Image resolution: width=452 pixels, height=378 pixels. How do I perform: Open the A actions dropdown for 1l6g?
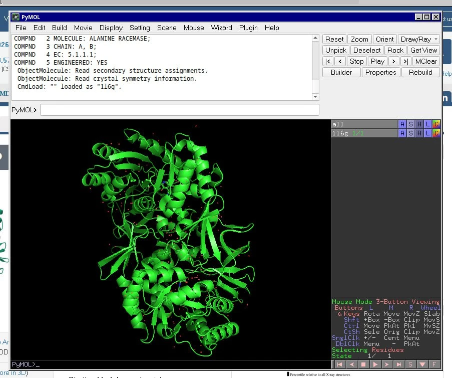(x=402, y=133)
